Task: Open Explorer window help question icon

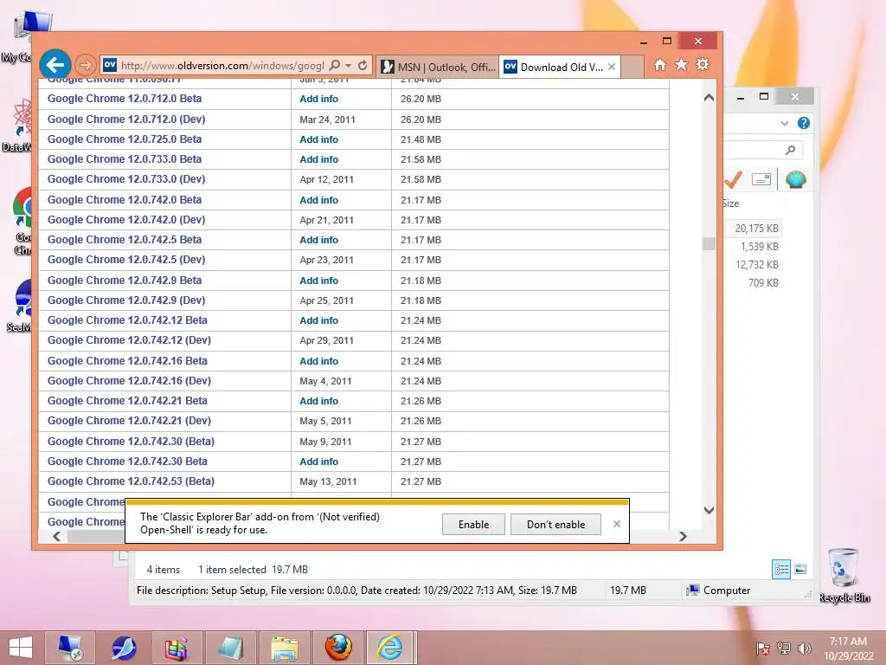Action: [x=804, y=123]
